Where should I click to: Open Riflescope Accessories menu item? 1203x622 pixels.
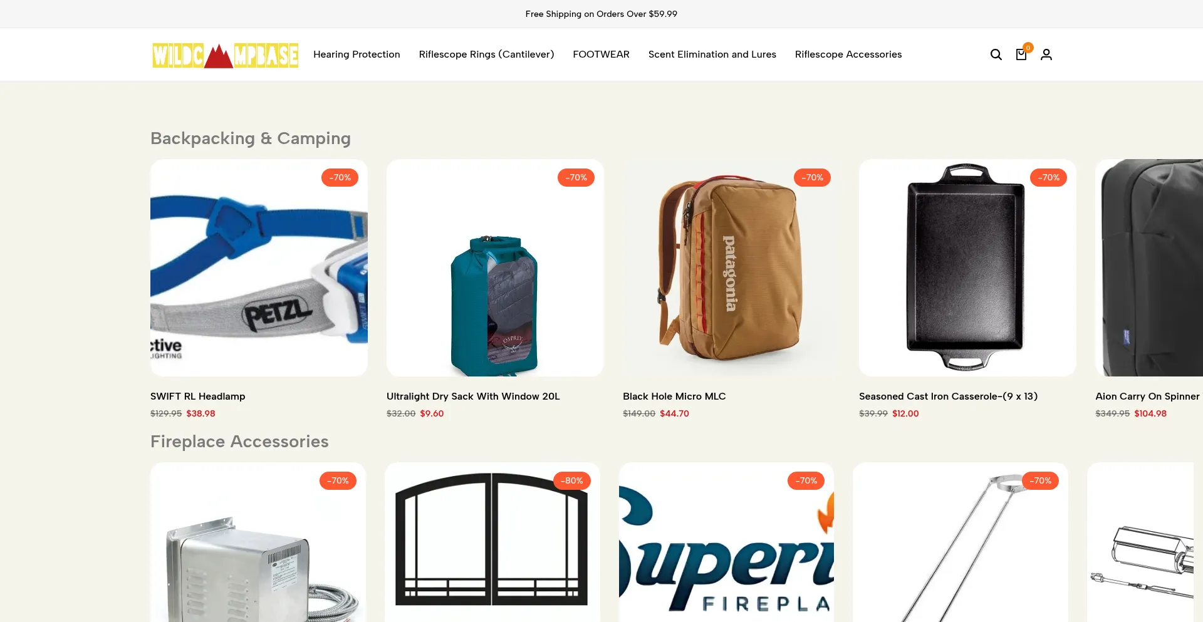848,54
